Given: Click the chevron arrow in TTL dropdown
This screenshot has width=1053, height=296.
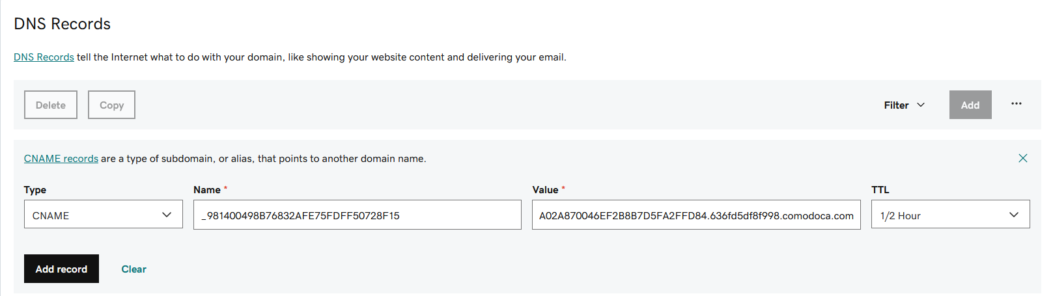Looking at the screenshot, I should [x=1013, y=215].
